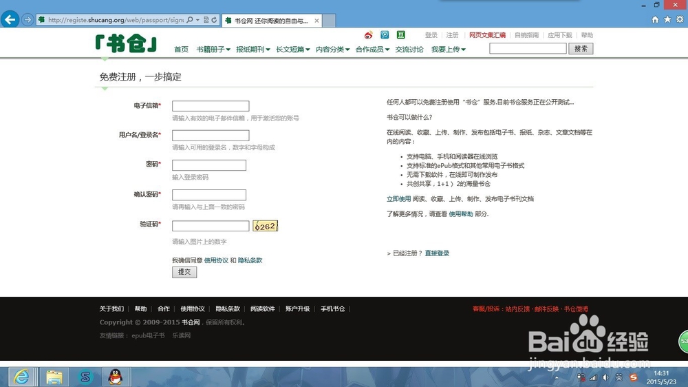Click the power battery tray icon

(581, 377)
